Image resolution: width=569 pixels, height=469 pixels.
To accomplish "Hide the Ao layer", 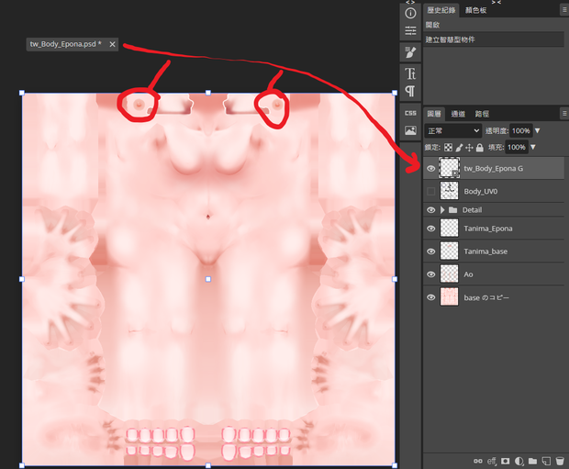I will [x=430, y=274].
